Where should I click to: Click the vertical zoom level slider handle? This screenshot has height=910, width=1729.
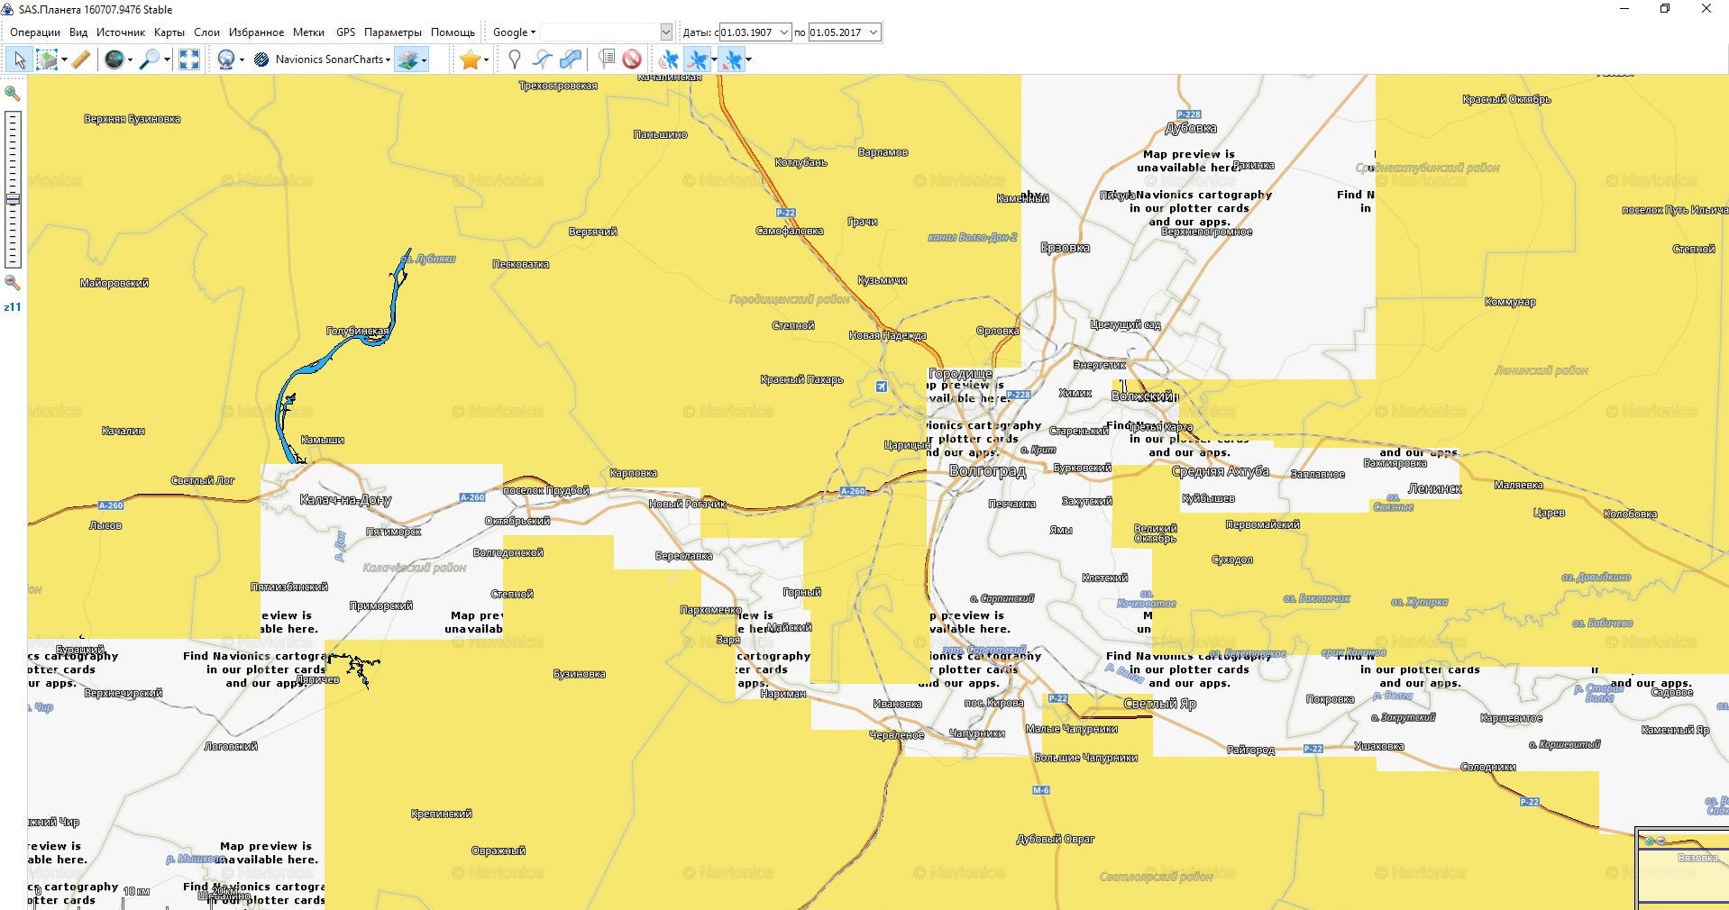pyautogui.click(x=13, y=199)
